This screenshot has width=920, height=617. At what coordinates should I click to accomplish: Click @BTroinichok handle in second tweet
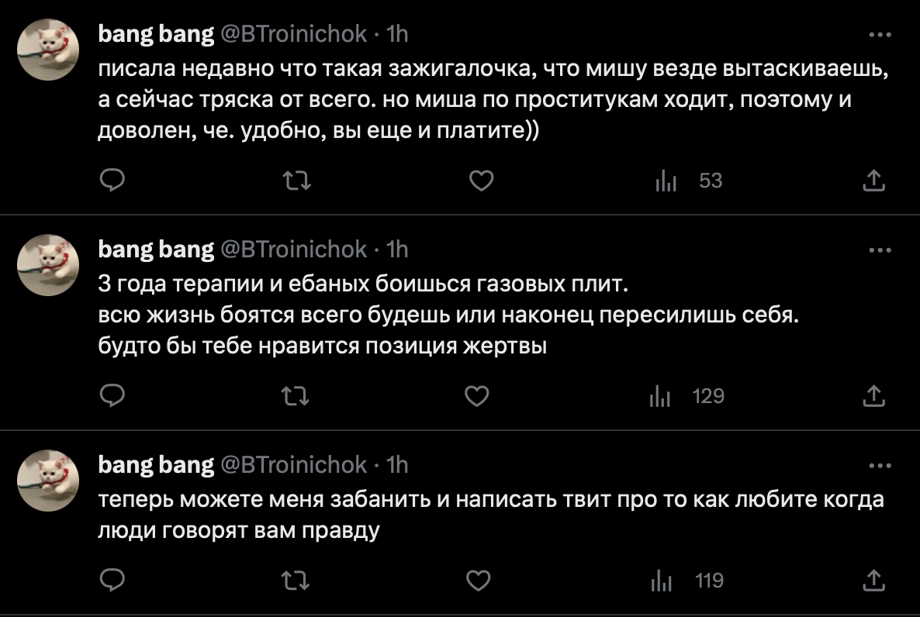point(295,249)
